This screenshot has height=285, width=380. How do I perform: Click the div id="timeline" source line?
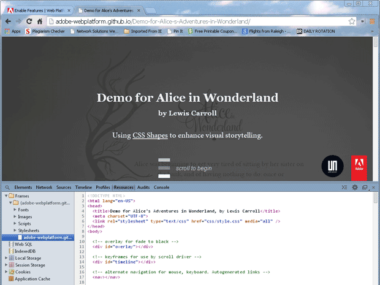[124, 262]
